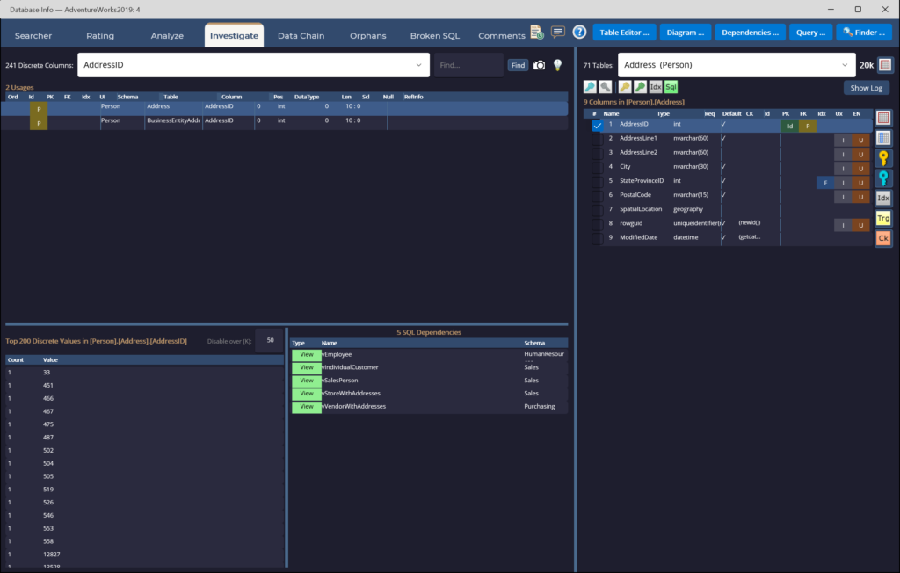900x573 pixels.
Task: Switch to the Rating tab
Action: pyautogui.click(x=100, y=36)
